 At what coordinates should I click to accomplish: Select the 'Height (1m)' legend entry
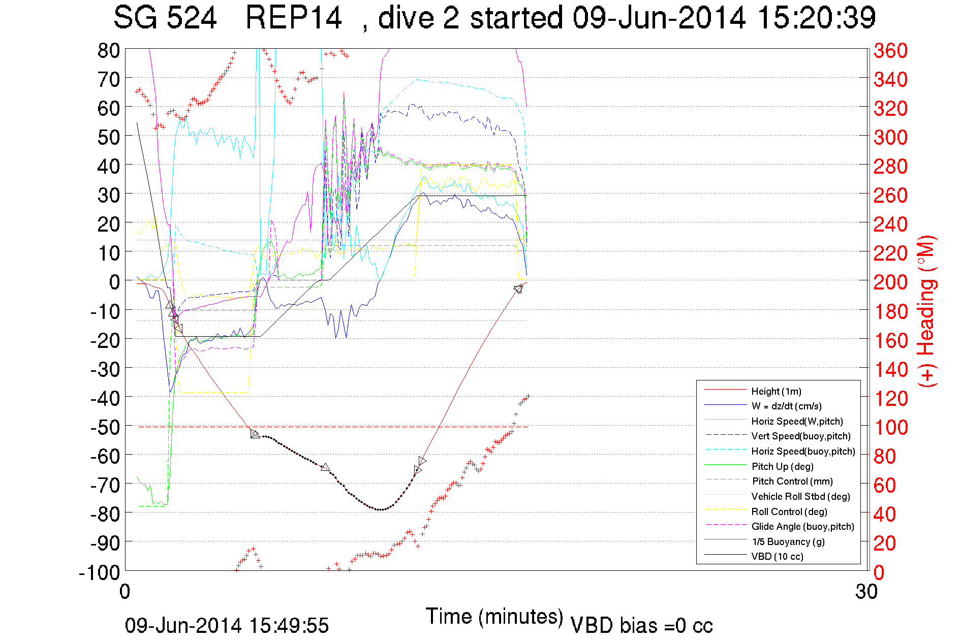pos(776,391)
